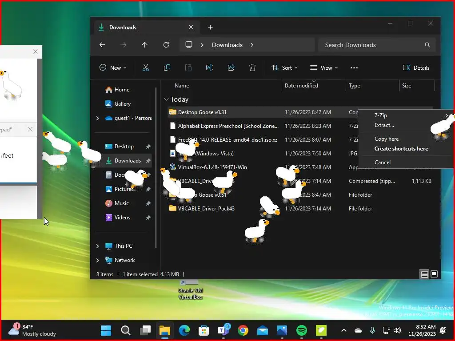
Task: Open Task View on taskbar
Action: pyautogui.click(x=145, y=330)
